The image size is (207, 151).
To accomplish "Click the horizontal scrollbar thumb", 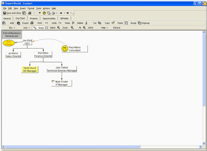I will click(x=73, y=147).
